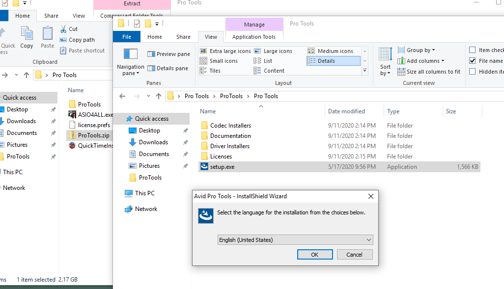Click the Copy icon in ribbon
The height and width of the screenshot is (289, 504).
pyautogui.click(x=27, y=34)
